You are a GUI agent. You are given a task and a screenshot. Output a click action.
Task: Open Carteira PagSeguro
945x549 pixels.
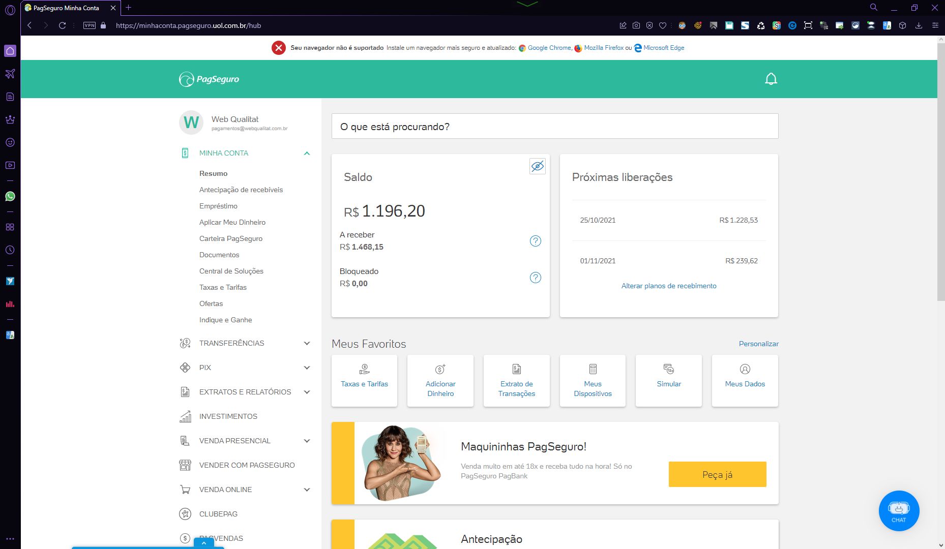click(231, 238)
